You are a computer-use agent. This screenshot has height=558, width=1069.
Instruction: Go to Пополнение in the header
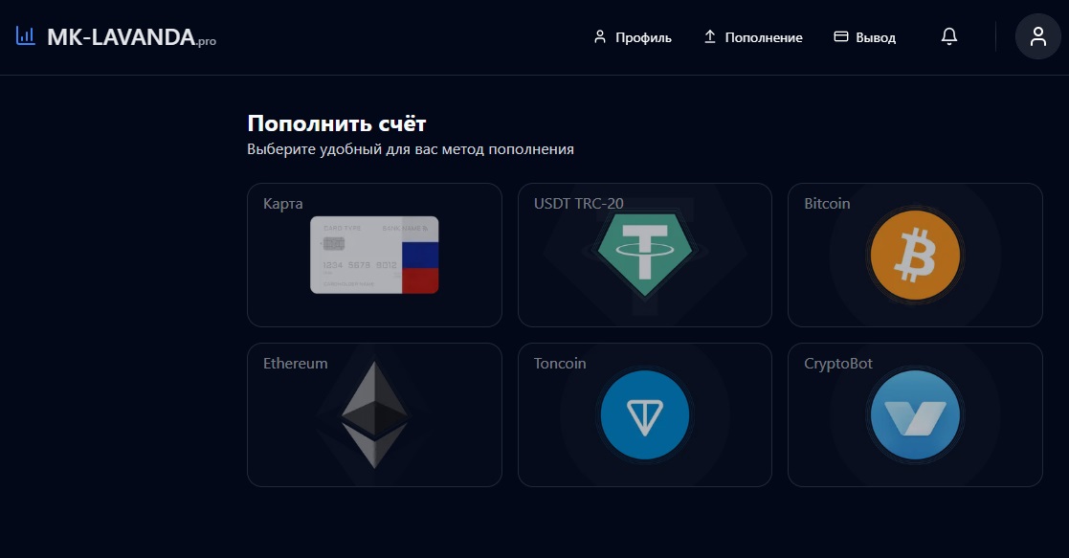point(752,37)
